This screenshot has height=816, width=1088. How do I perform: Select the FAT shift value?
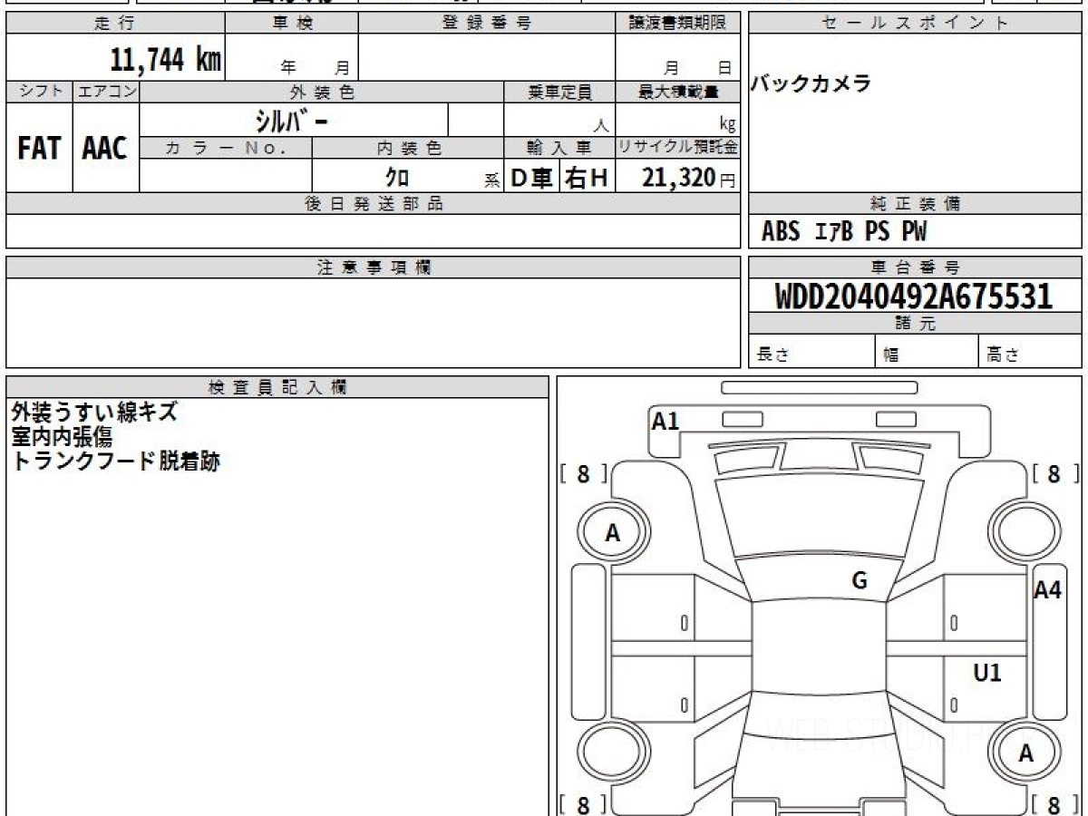[x=39, y=148]
